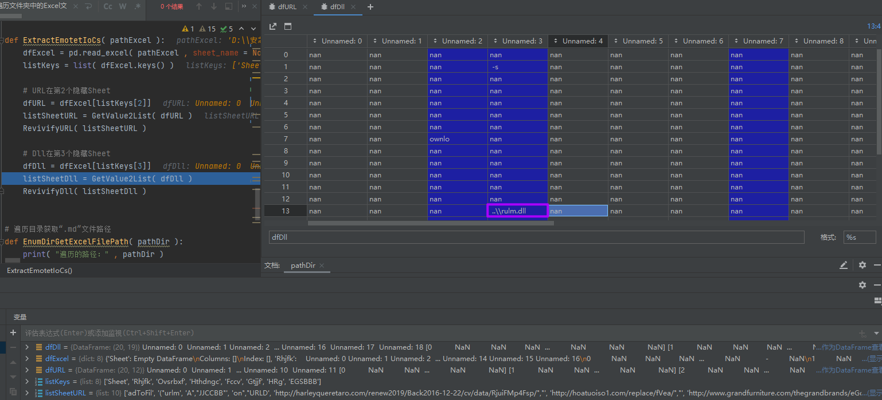The width and height of the screenshot is (882, 400).
Task: Expand the dfDll variable node
Action: 27,347
